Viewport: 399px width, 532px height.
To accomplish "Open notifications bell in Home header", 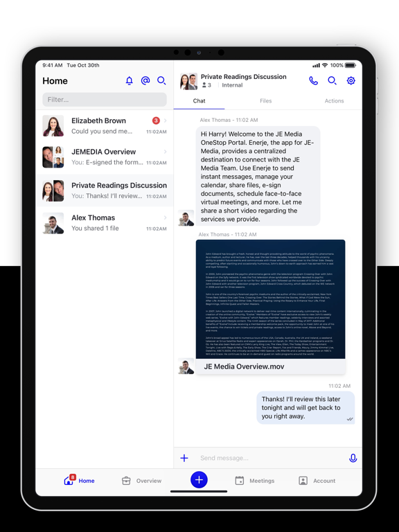I will (x=130, y=81).
